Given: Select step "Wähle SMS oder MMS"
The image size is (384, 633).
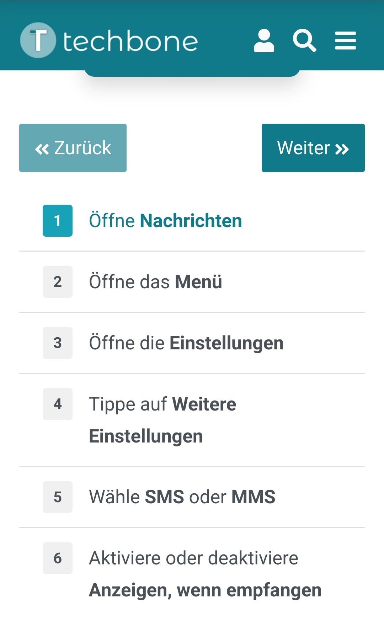Looking at the screenshot, I should [x=182, y=497].
